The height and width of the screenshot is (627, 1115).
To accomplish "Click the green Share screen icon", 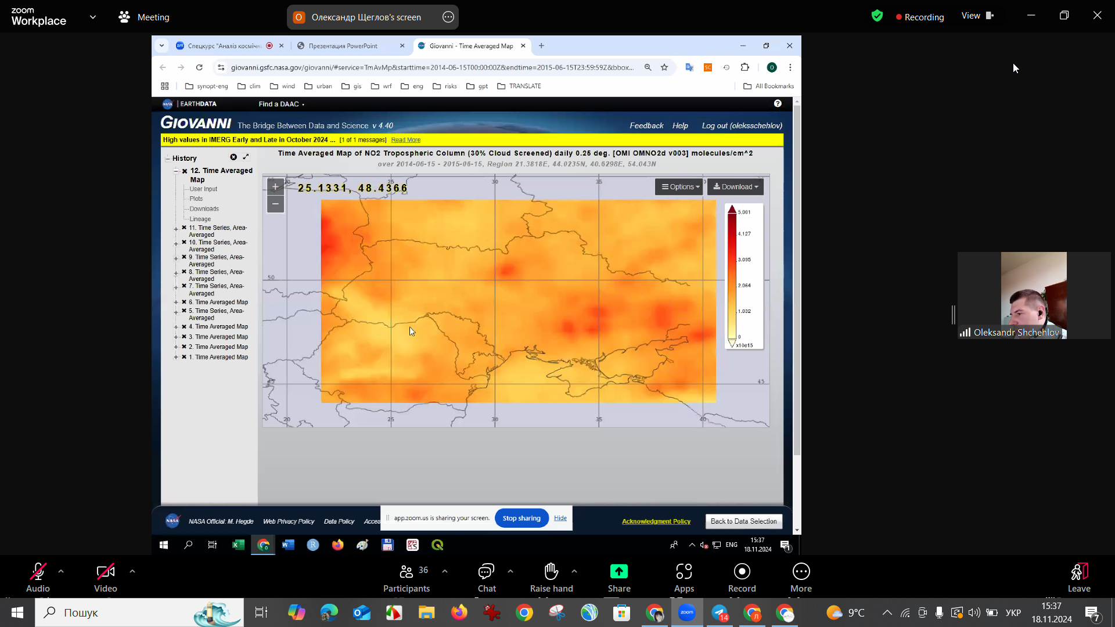I will click(619, 572).
